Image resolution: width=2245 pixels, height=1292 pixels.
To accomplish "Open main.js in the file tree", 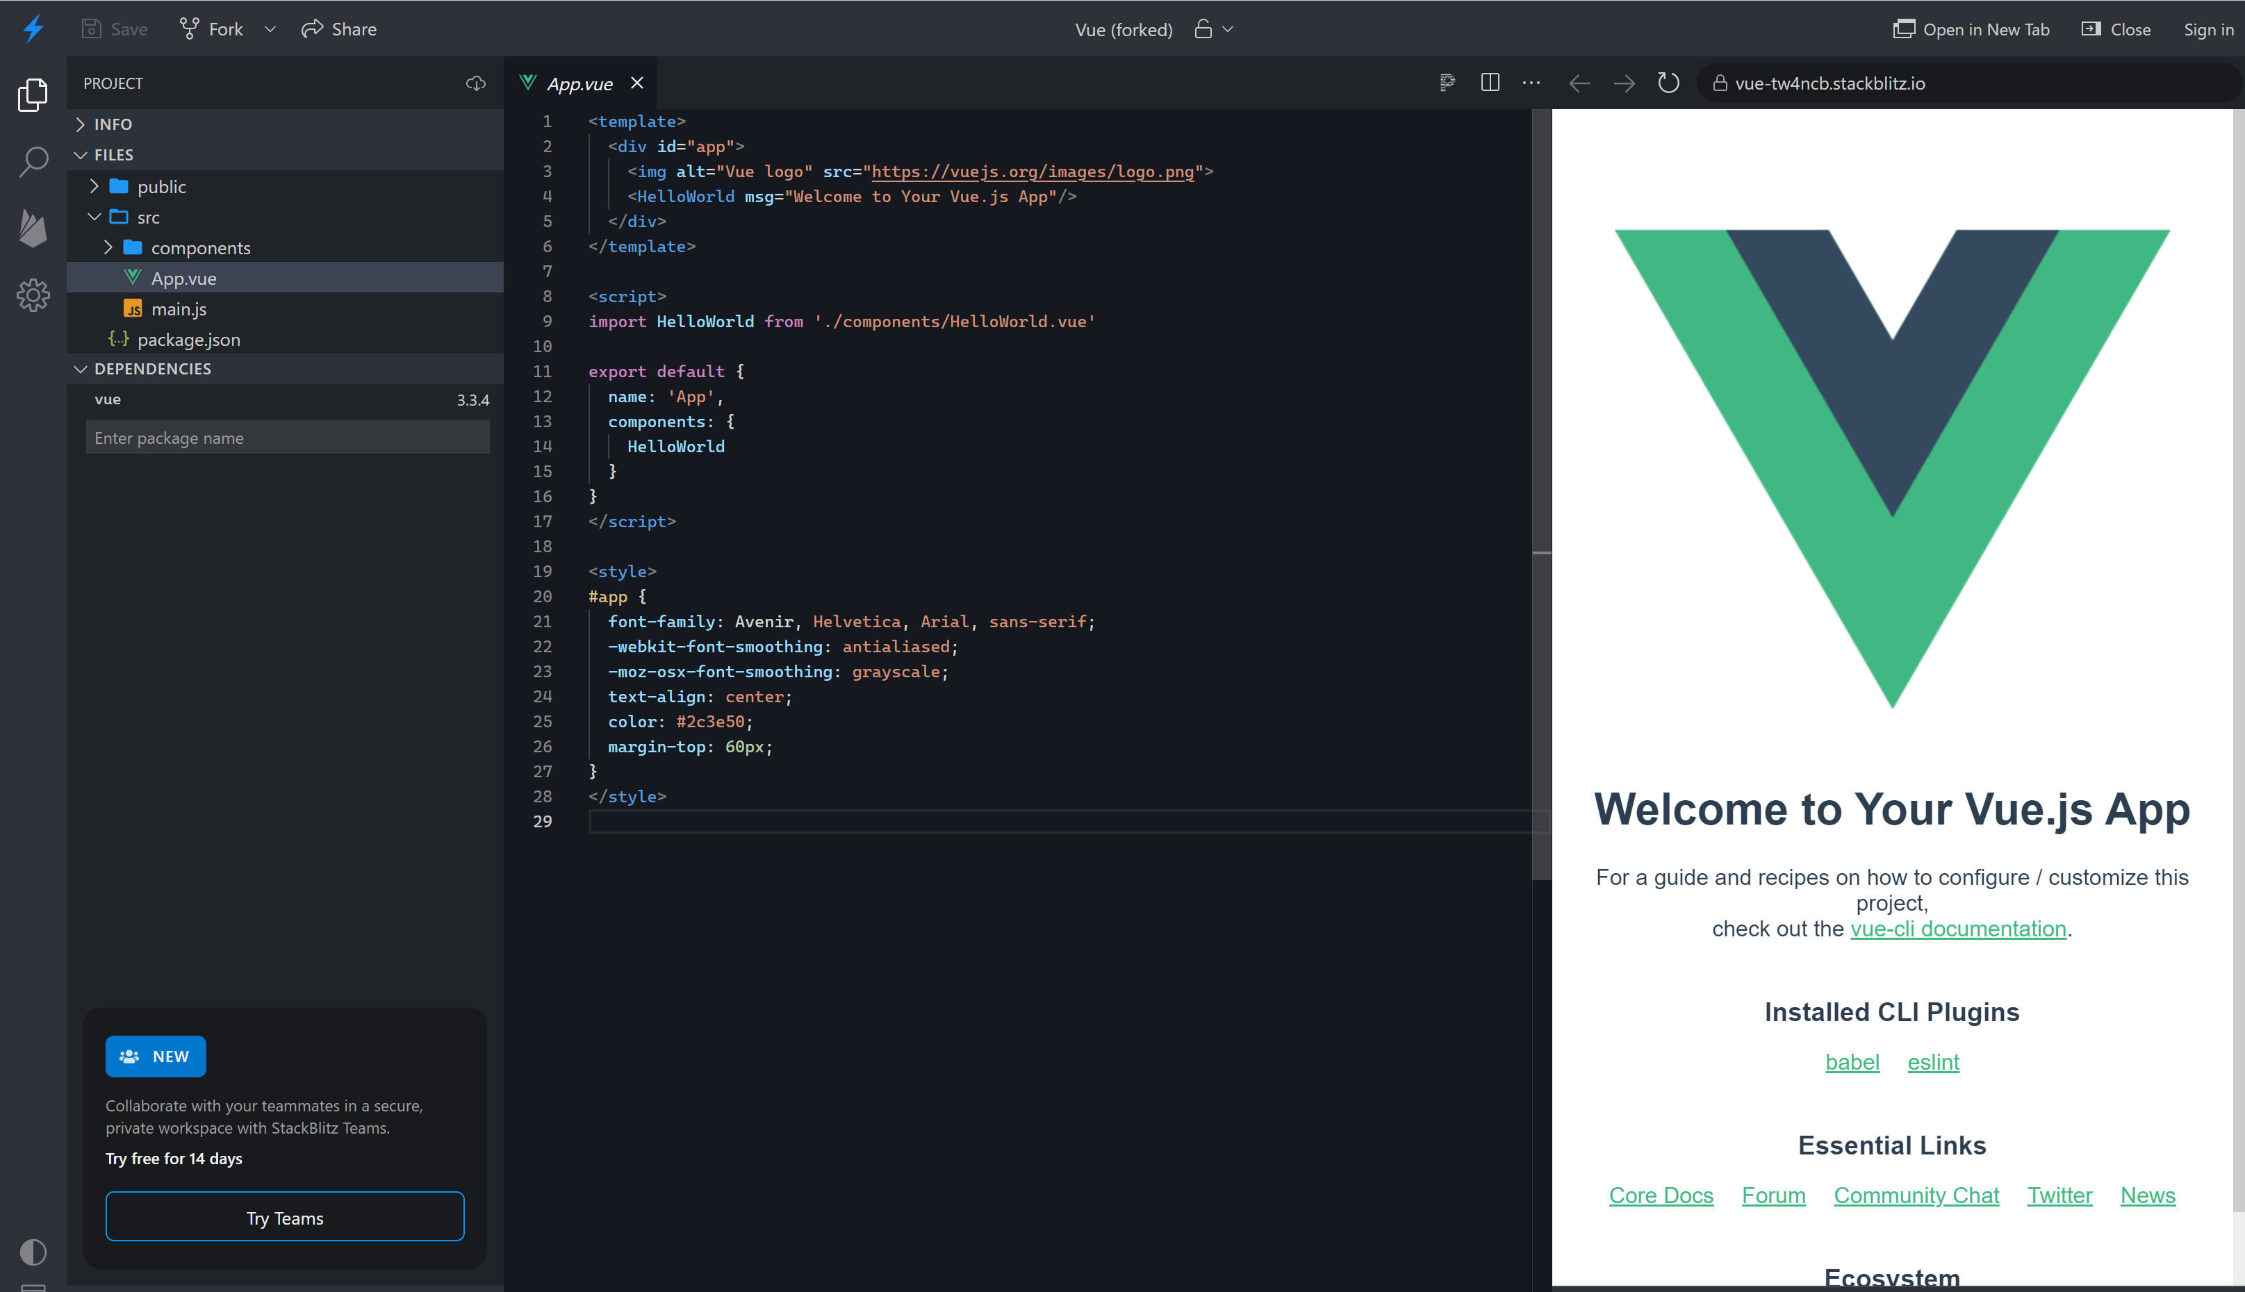I will point(285,309).
